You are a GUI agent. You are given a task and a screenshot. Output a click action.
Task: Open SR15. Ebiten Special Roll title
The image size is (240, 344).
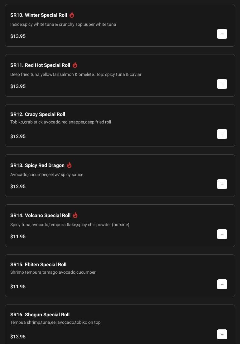[x=38, y=265]
